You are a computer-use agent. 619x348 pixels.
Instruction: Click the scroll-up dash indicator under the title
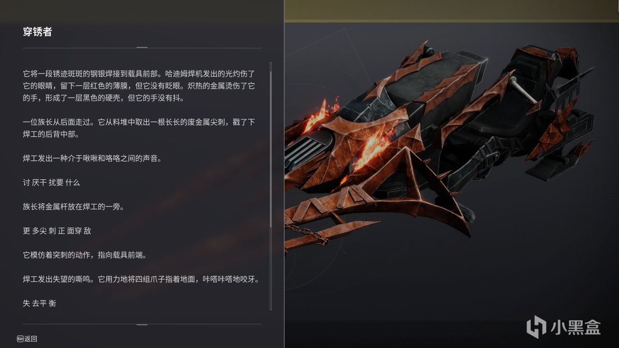click(x=142, y=47)
